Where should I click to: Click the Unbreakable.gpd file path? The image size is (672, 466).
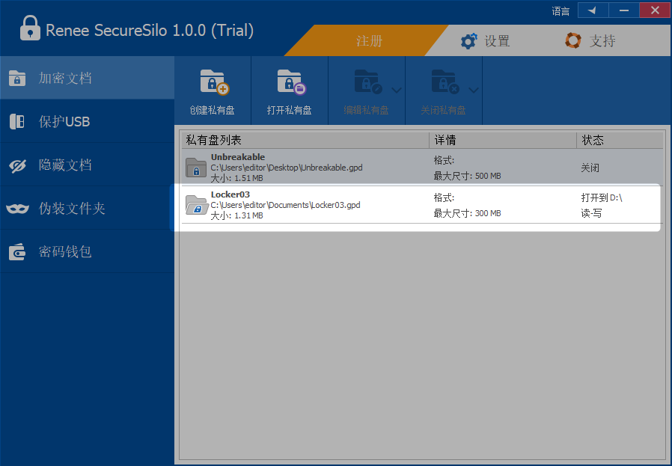[287, 168]
